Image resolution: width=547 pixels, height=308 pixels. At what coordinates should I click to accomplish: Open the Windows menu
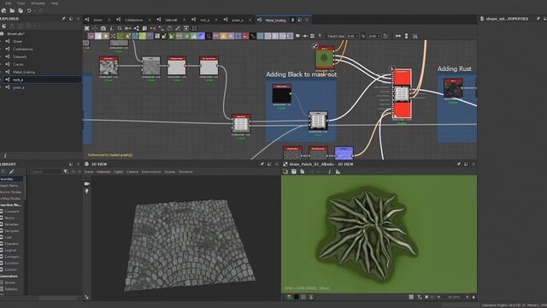[x=38, y=3]
